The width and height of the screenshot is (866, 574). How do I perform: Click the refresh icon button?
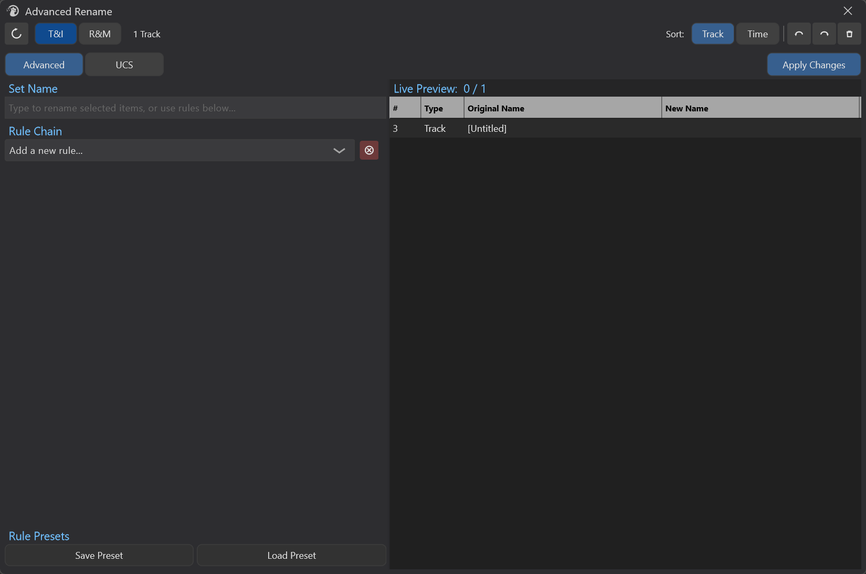(x=16, y=34)
